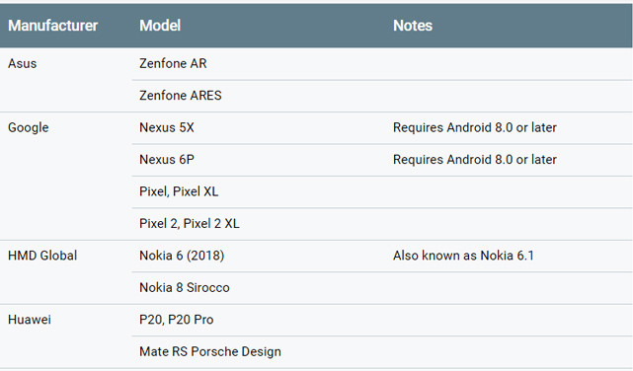Click the Nexus 5X Android 8.0 requirement note
Screen dimensions: 633x371
pyautogui.click(x=475, y=128)
